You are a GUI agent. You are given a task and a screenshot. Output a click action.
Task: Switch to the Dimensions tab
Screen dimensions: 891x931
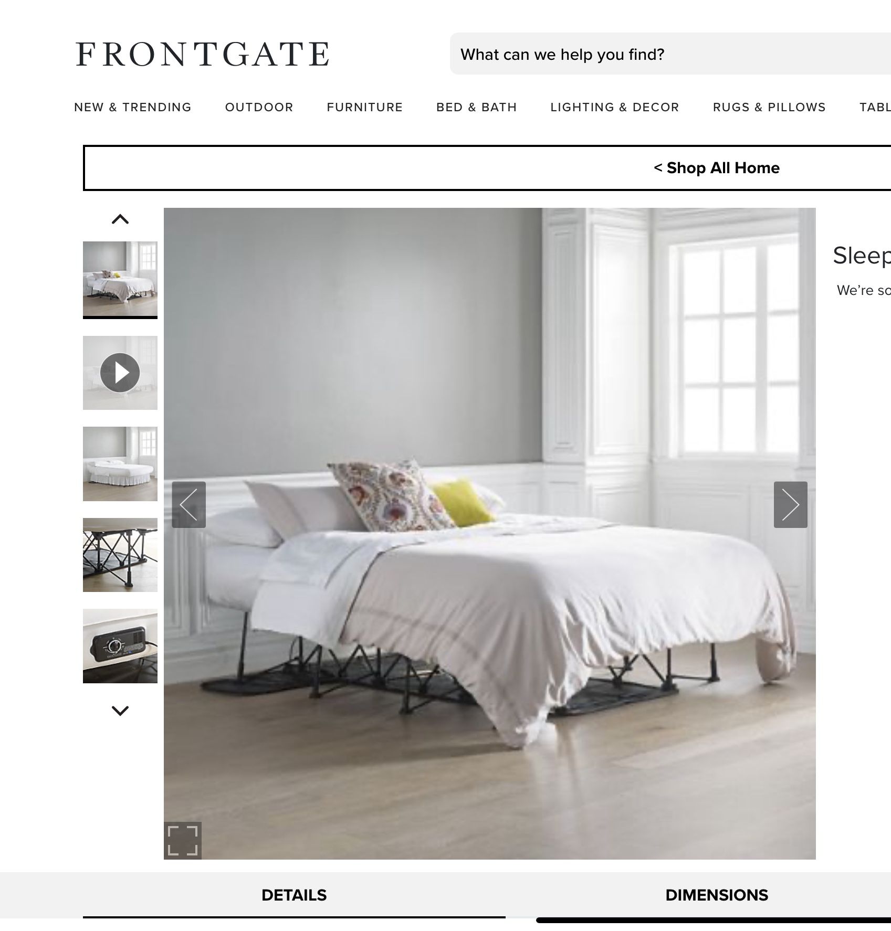(716, 895)
